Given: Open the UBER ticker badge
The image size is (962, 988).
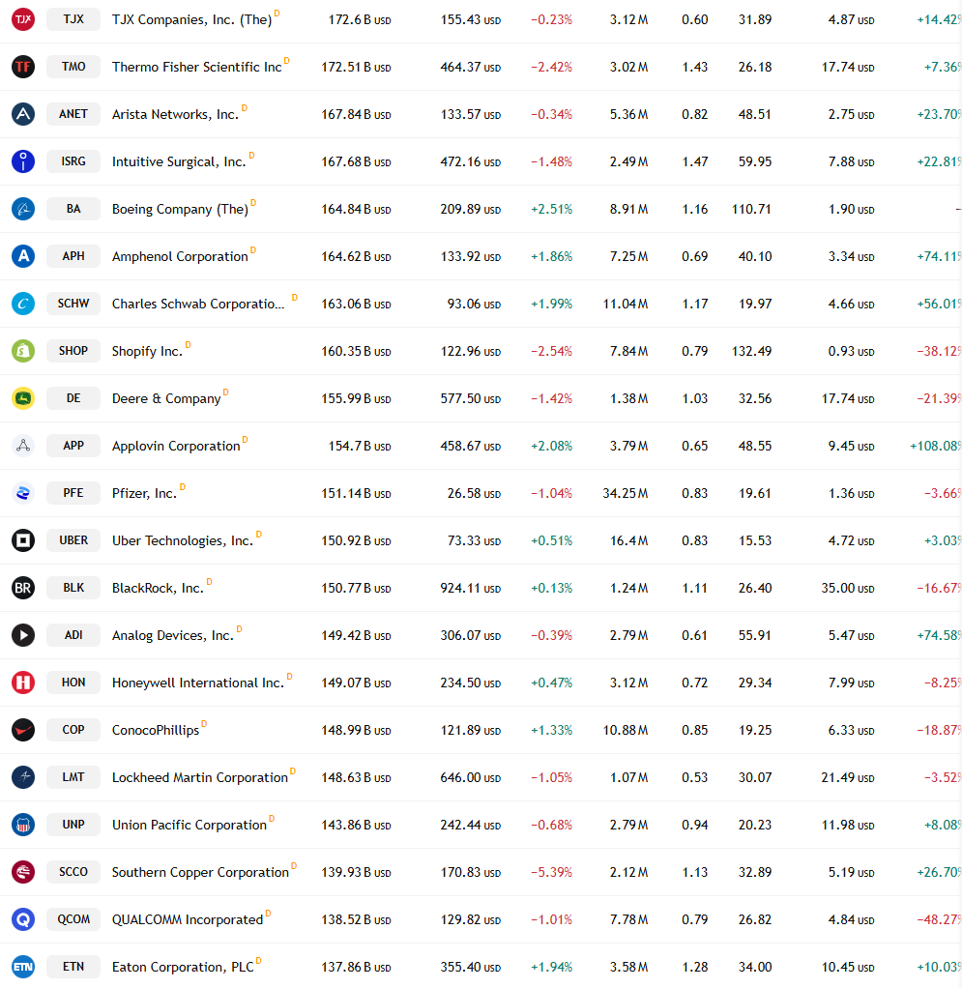Looking at the screenshot, I should pos(73,540).
